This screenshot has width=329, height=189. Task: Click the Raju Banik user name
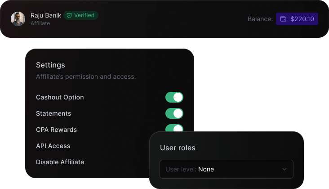tap(46, 15)
